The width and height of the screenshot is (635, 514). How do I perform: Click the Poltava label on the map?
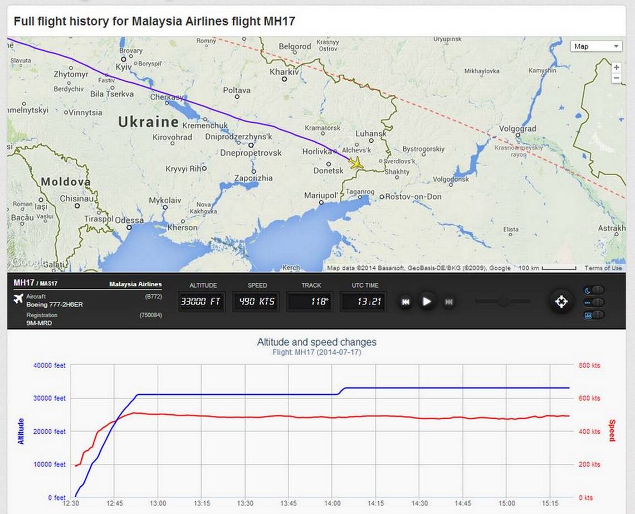pos(237,90)
